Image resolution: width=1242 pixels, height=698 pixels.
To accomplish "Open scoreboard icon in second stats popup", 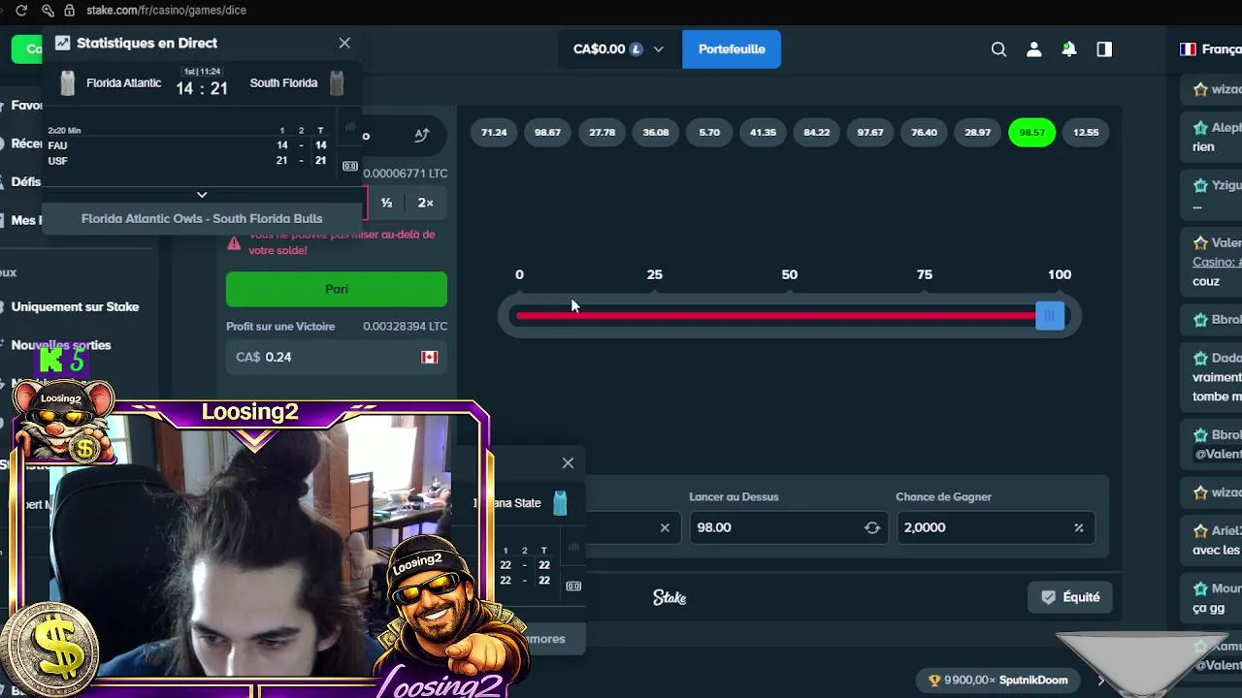I will pos(573,586).
